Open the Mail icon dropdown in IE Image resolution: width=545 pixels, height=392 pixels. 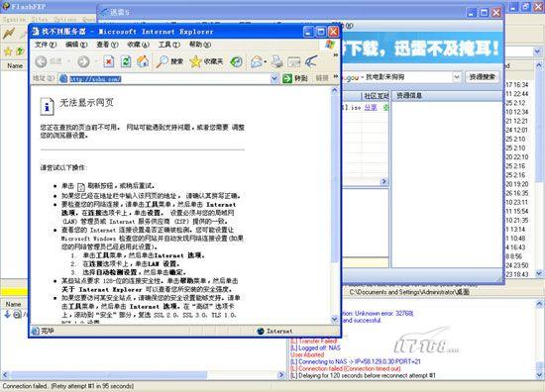click(x=259, y=61)
